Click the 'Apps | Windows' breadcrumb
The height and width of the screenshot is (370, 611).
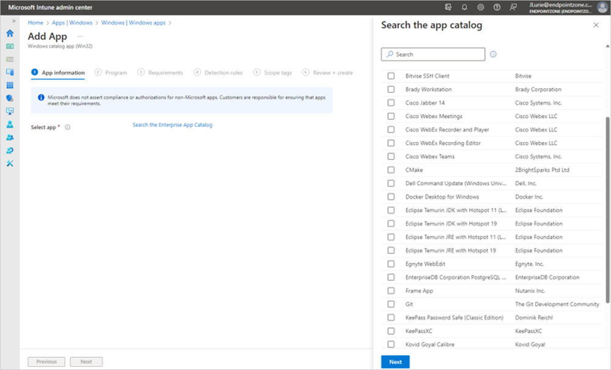click(x=72, y=23)
